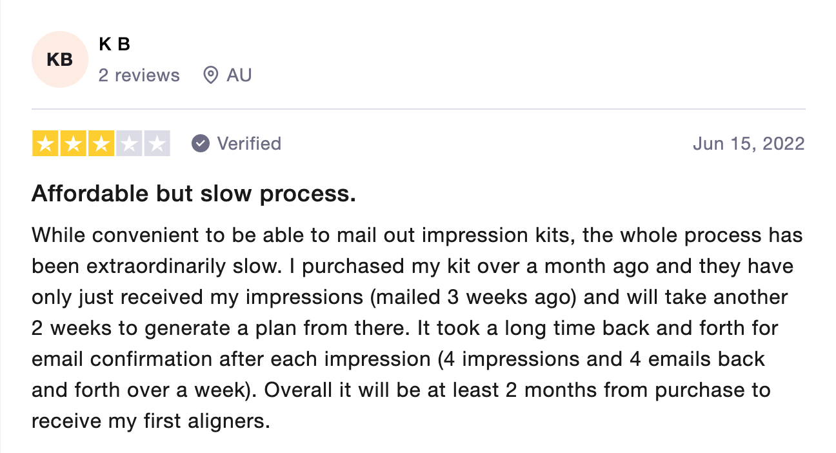Viewport: 836px width, 453px height.
Task: Click the KB reviewer avatar circle
Action: 59,59
